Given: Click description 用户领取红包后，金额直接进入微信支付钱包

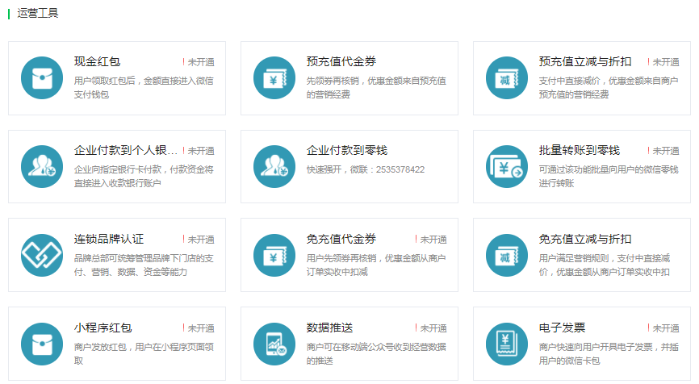Looking at the screenshot, I should [x=144, y=87].
